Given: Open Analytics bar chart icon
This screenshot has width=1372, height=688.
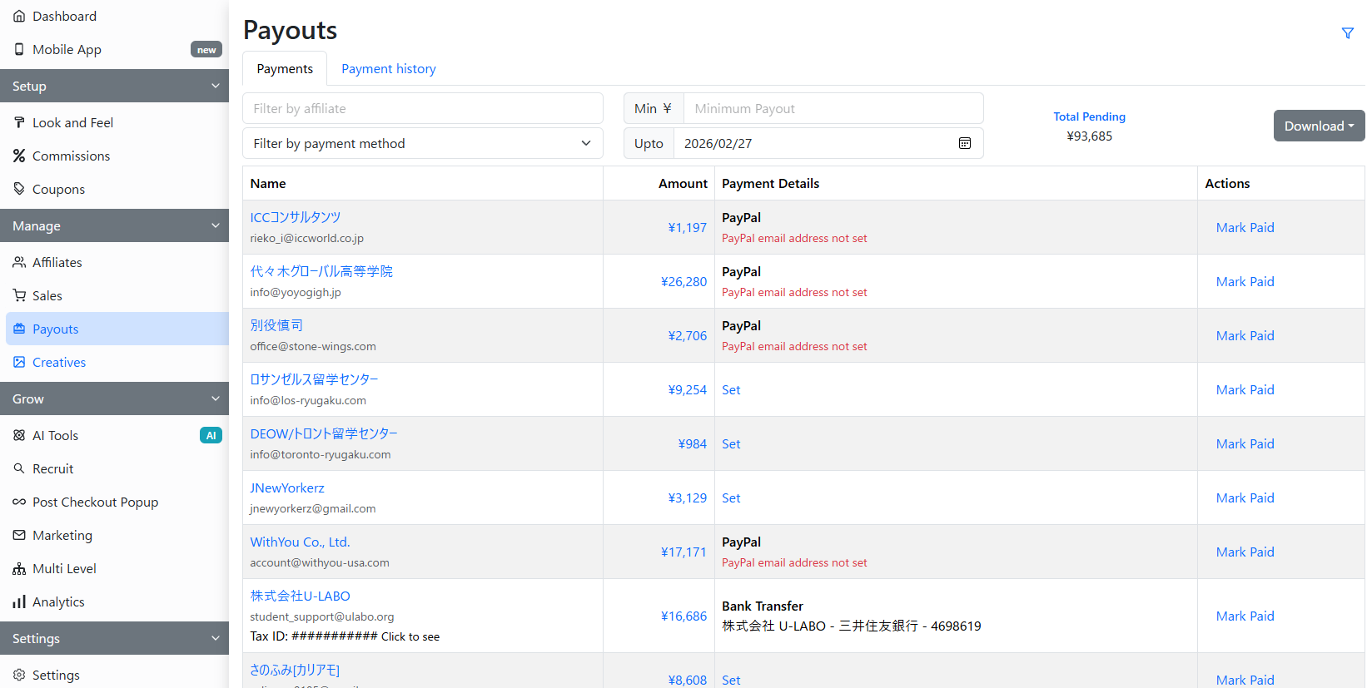Looking at the screenshot, I should pyautogui.click(x=19, y=602).
